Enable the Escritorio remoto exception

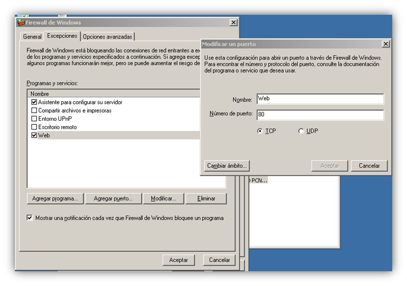pos(34,127)
